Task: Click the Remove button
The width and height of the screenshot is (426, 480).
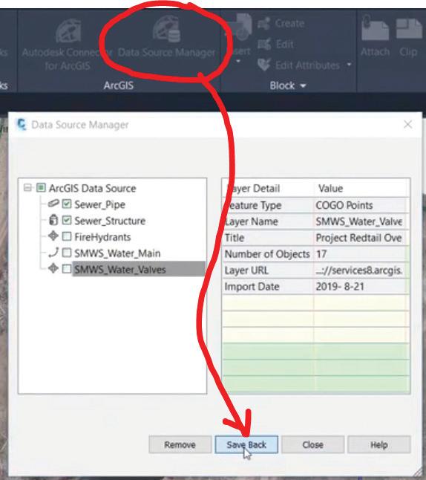Action: point(180,444)
